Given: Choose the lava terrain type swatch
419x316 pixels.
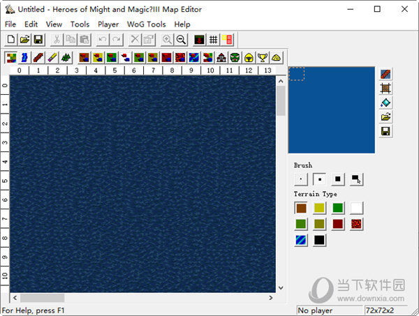Looking at the screenshot, I should coord(356,224).
